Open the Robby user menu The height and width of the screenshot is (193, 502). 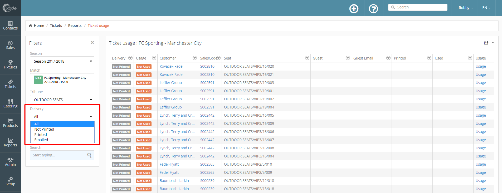coord(466,8)
